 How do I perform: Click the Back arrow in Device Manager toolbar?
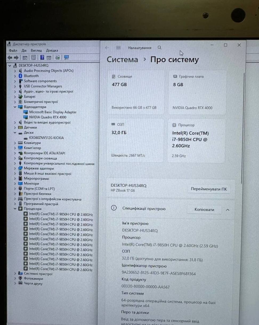pos(10,58)
